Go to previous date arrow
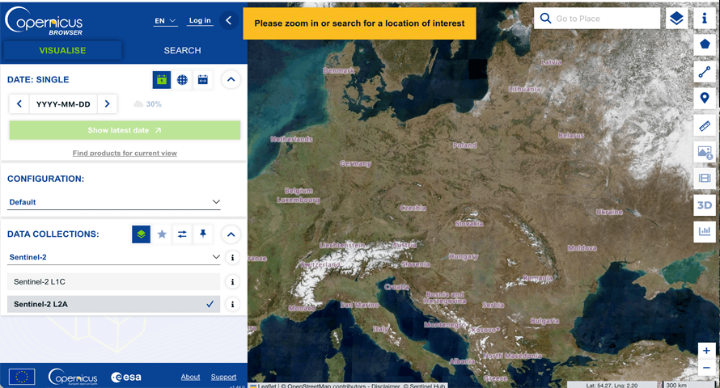 click(x=19, y=104)
